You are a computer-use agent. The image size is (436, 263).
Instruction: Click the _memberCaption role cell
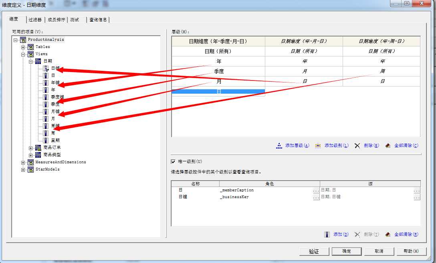[x=266, y=190]
